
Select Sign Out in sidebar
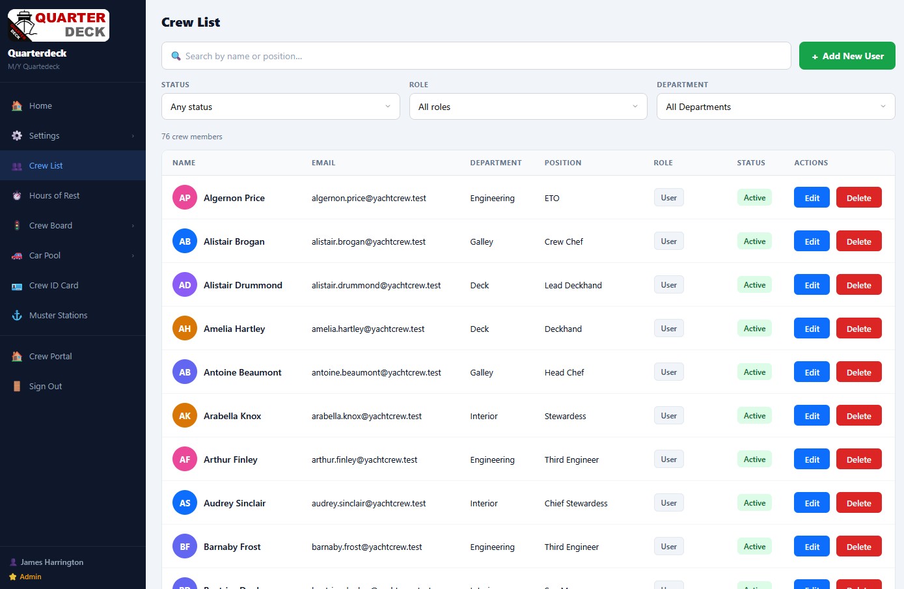coord(73,386)
